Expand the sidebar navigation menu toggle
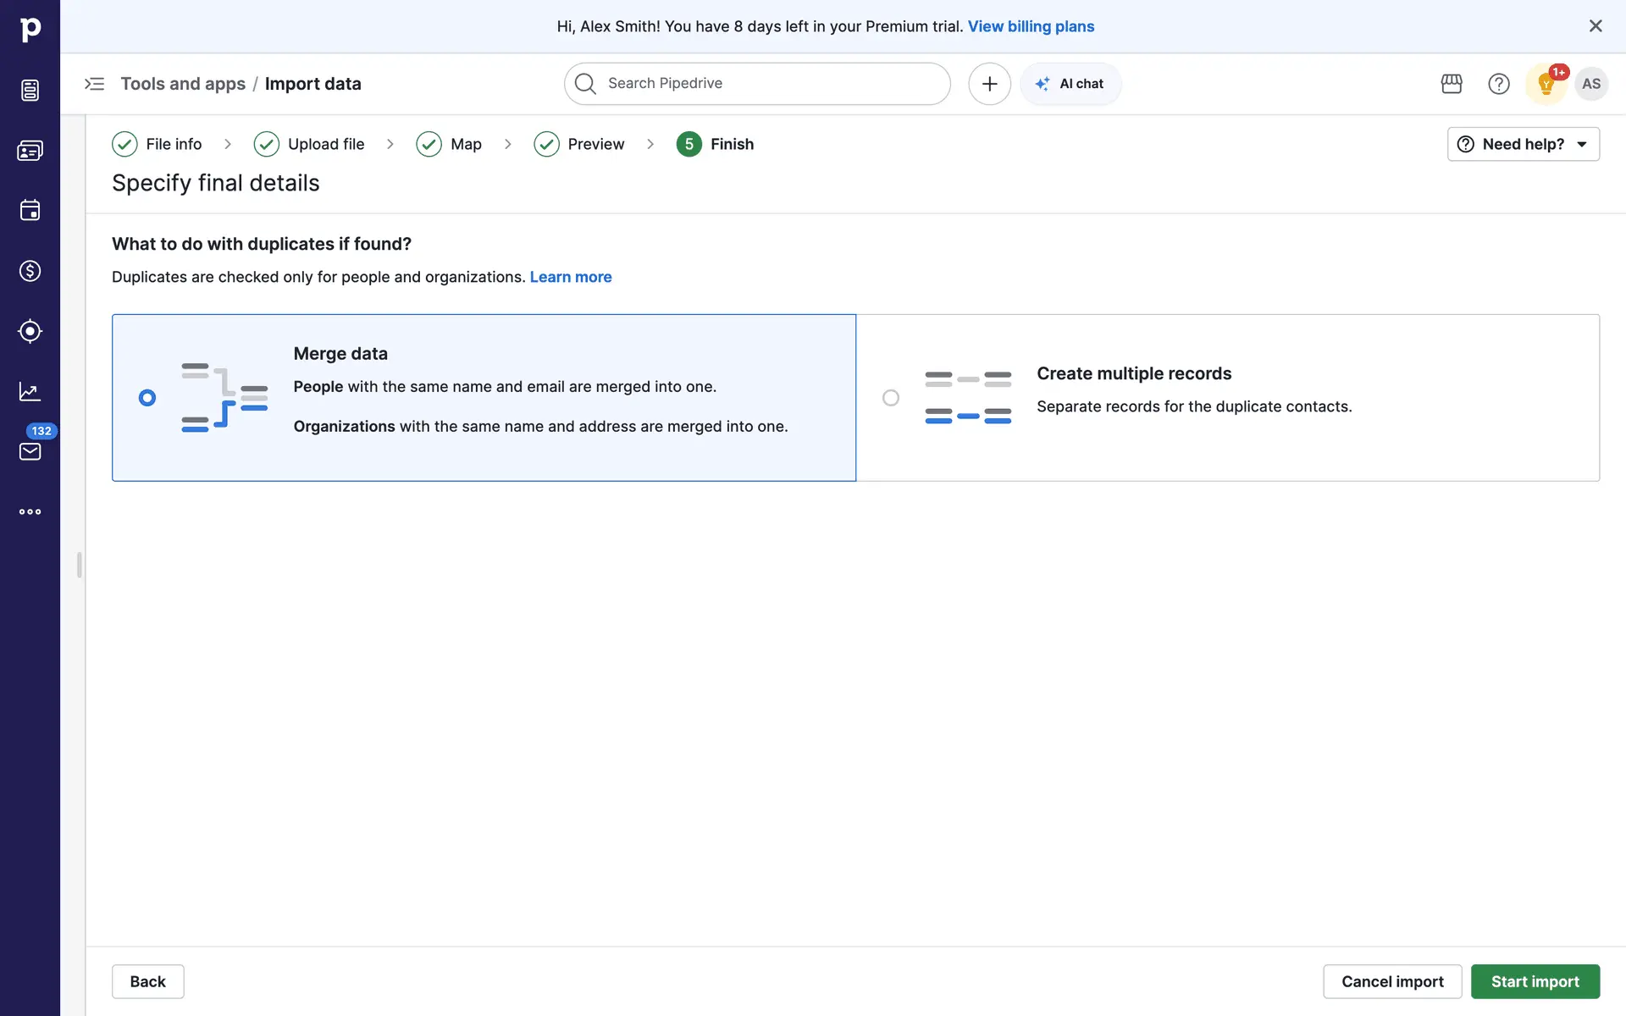 point(94,84)
